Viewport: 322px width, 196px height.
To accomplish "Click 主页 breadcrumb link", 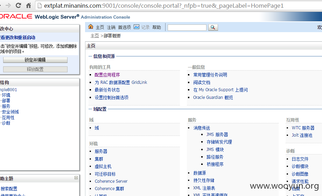I will point(94,36).
